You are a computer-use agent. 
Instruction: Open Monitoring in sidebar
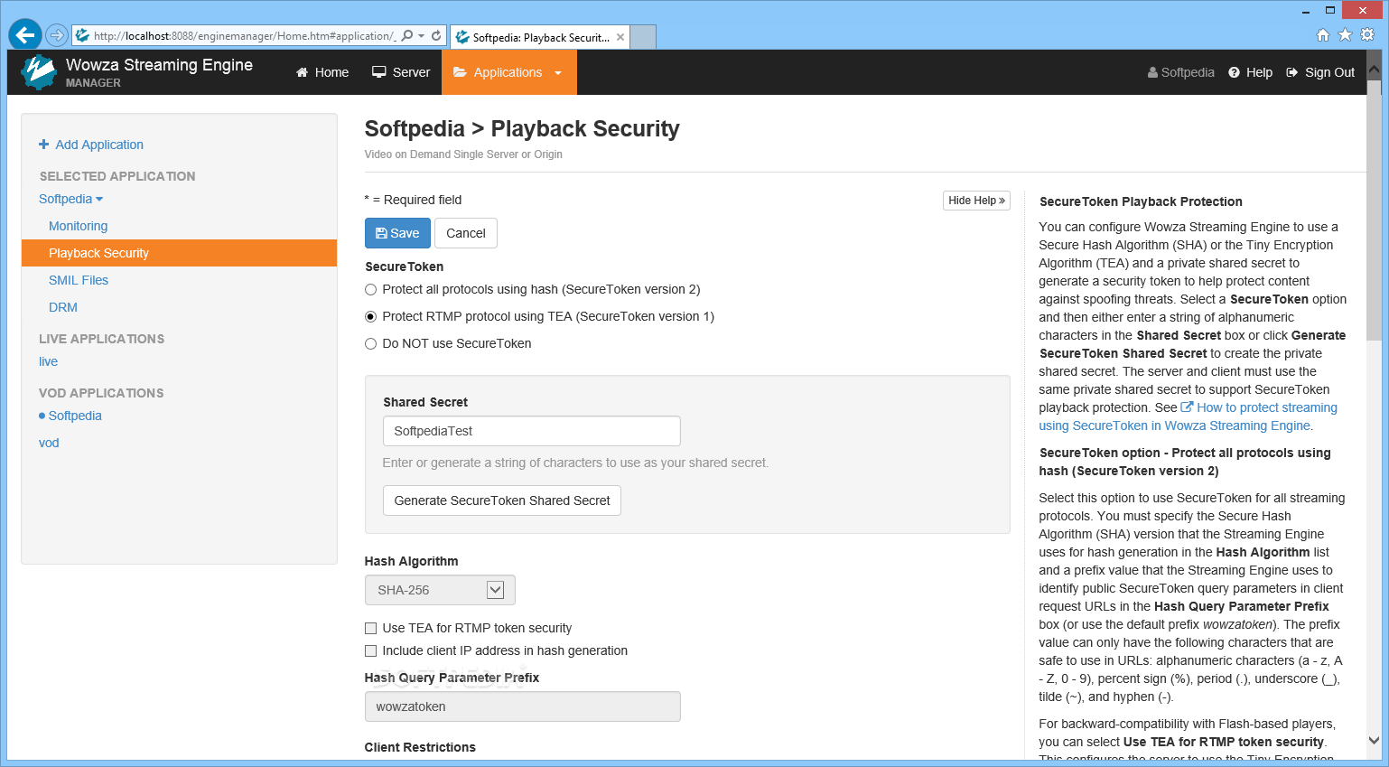tap(78, 226)
